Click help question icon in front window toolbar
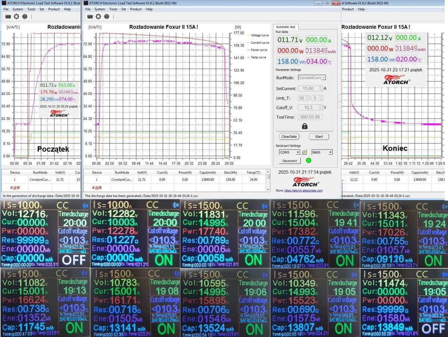This screenshot has height=337, width=448. (x=107, y=16)
